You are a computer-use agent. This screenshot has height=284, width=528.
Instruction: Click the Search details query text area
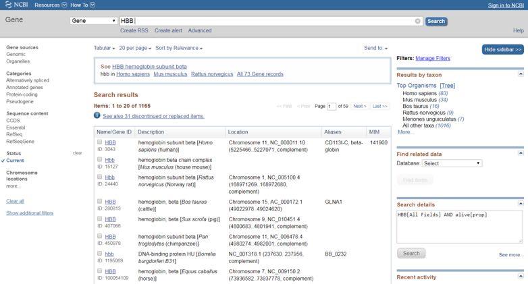[459, 227]
